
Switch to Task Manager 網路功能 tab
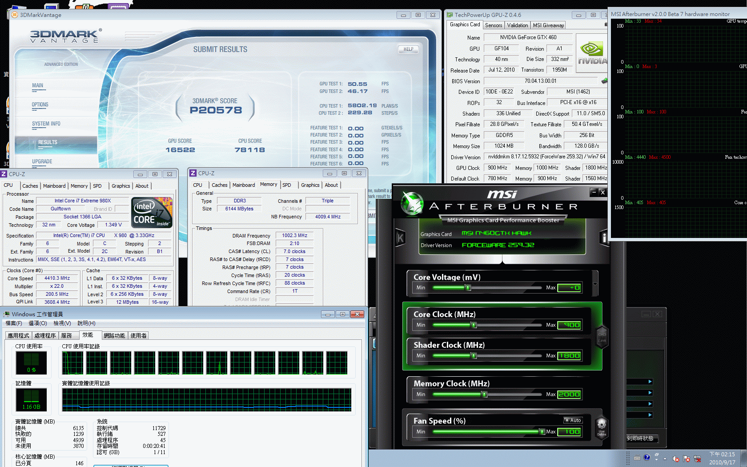point(114,336)
